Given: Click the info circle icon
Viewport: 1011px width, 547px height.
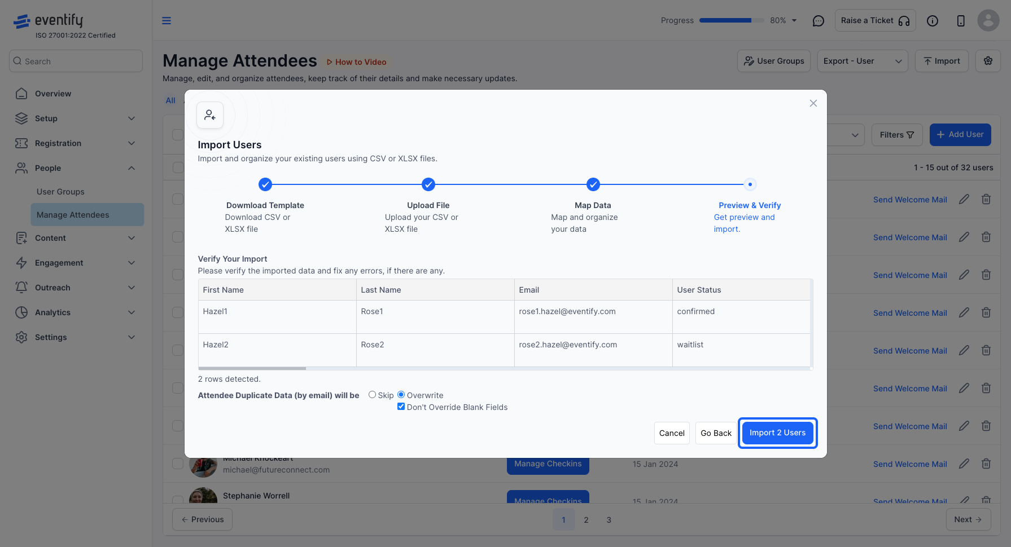Looking at the screenshot, I should click(933, 21).
